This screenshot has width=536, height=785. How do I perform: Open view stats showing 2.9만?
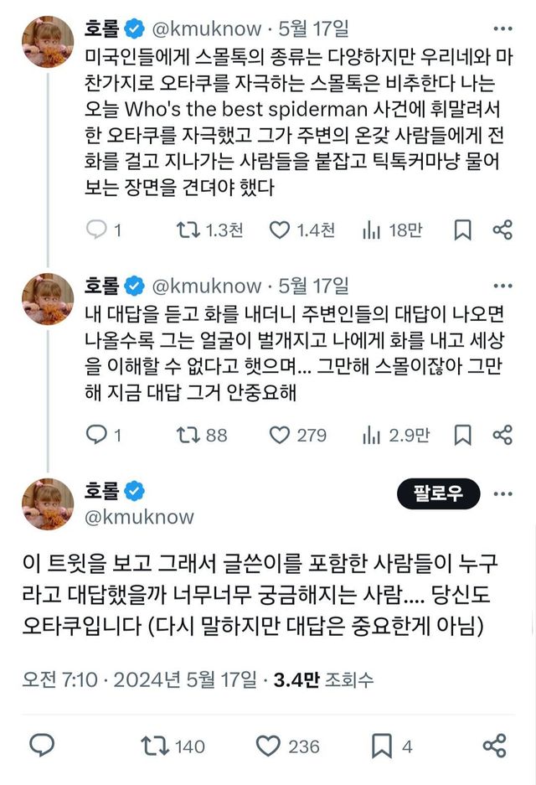372,435
